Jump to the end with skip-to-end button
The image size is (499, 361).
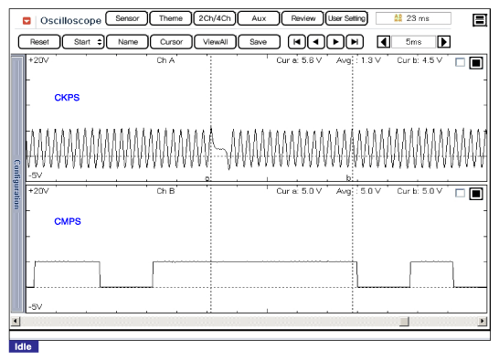click(355, 42)
